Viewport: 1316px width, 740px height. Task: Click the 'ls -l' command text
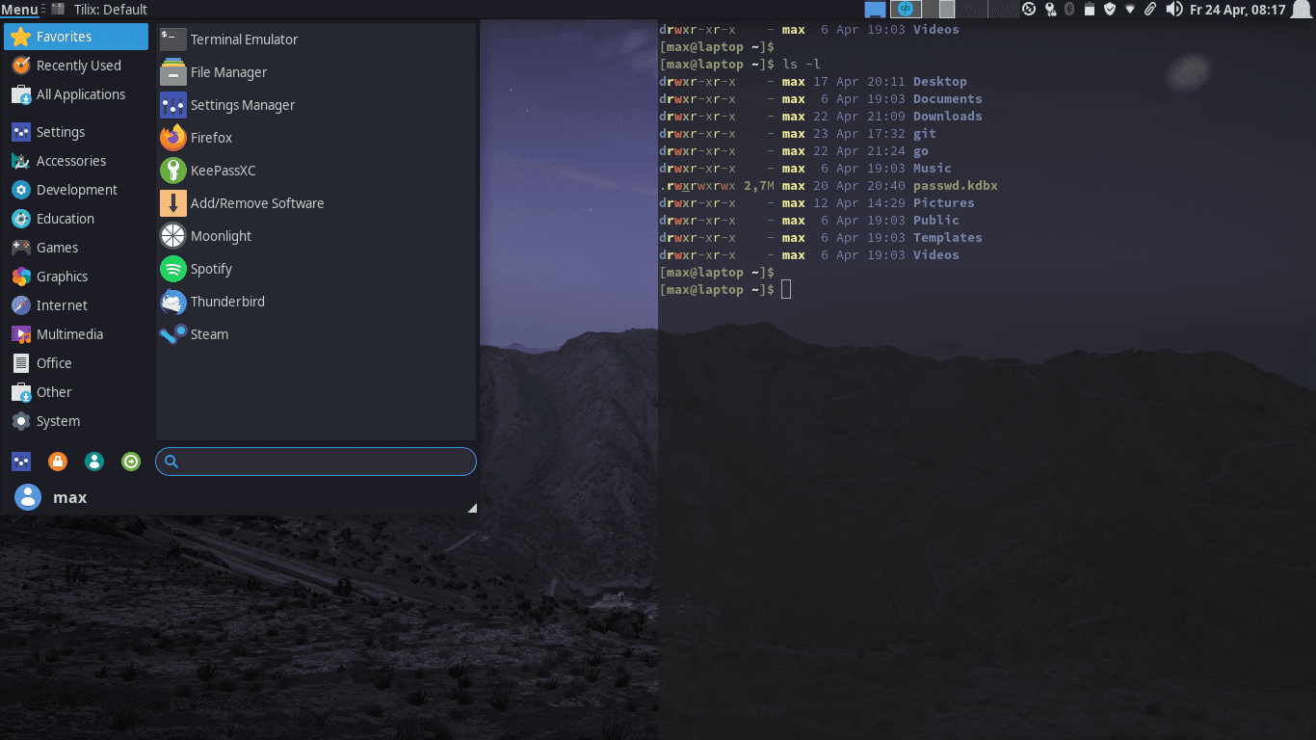pyautogui.click(x=802, y=65)
